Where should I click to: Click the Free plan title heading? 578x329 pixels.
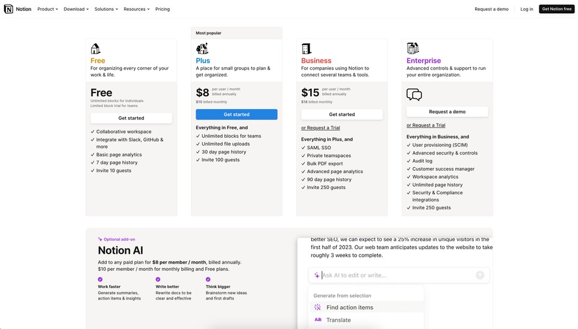tap(98, 60)
